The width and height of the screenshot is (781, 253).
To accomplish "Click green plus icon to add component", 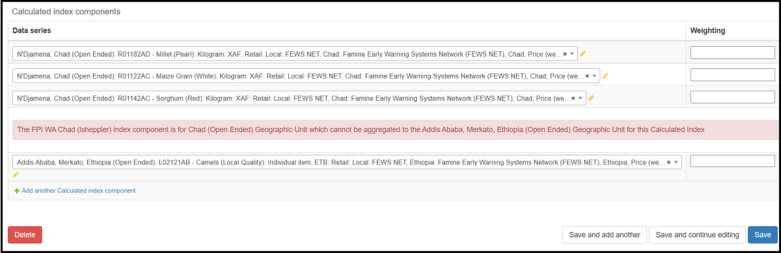I will 17,191.
